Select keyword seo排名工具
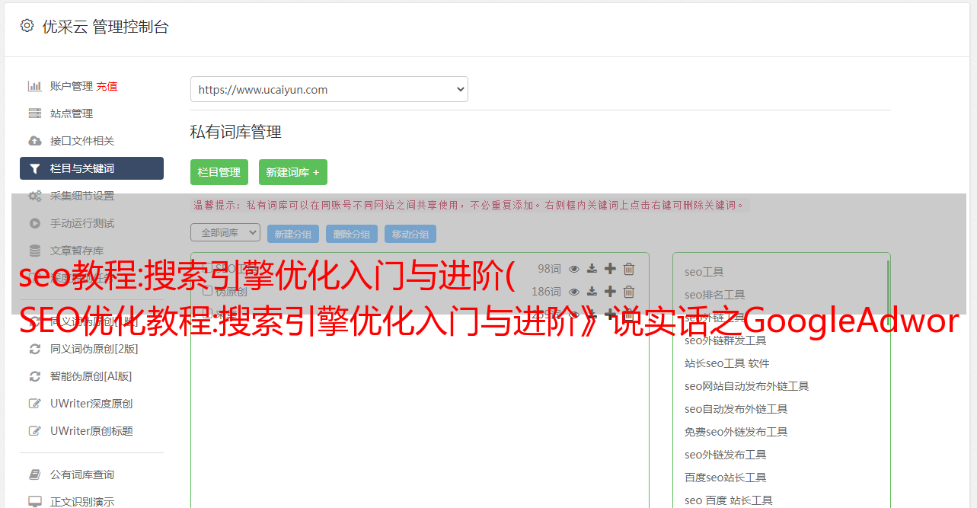Image resolution: width=977 pixels, height=508 pixels. [x=715, y=295]
